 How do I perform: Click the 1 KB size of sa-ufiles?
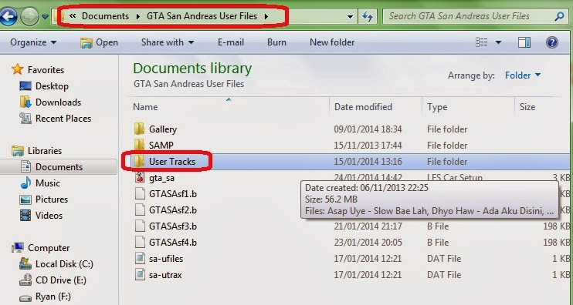tap(561, 259)
